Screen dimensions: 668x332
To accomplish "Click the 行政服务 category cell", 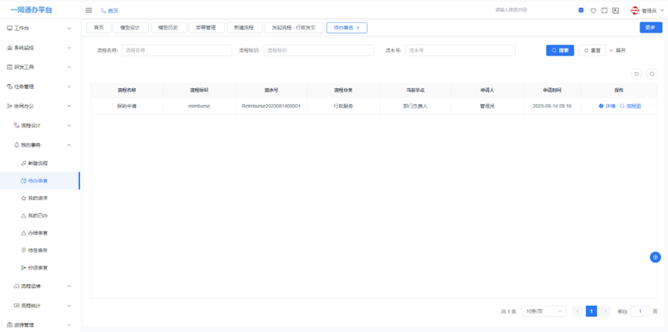I will tap(343, 106).
